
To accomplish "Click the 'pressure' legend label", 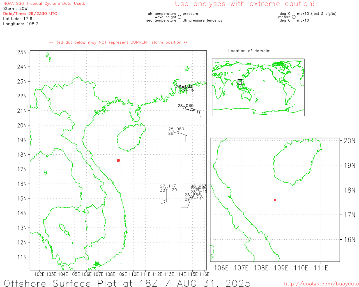I will pyautogui.click(x=190, y=14).
